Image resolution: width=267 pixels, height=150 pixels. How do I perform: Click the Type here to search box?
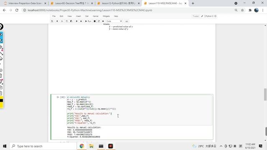point(43,146)
